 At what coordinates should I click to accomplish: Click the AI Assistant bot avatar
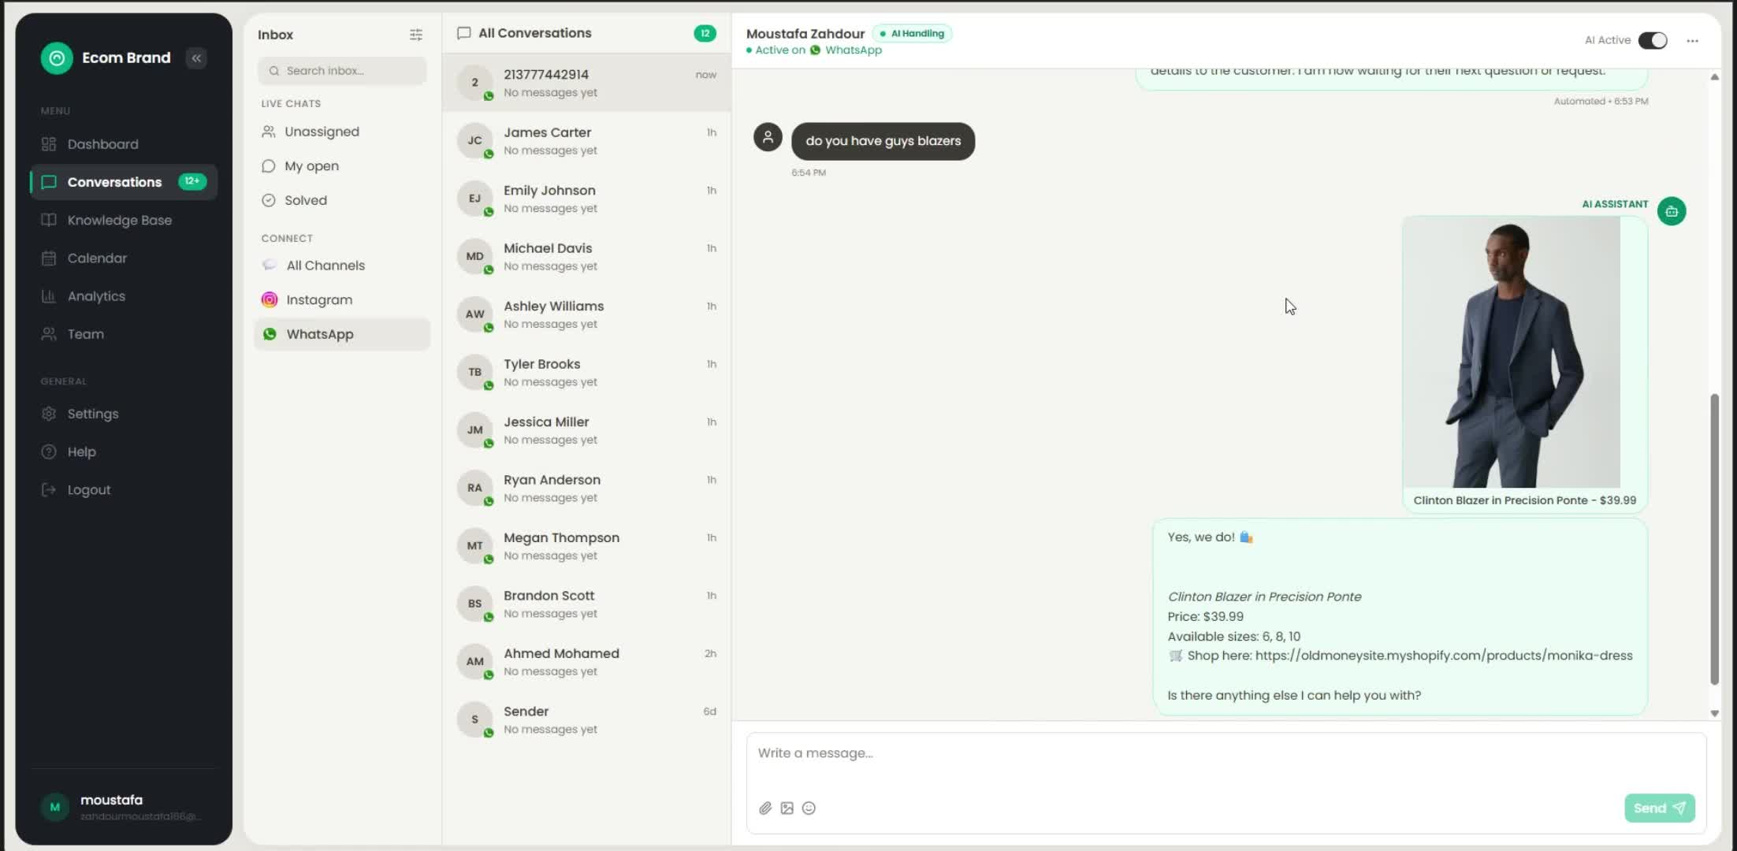[x=1672, y=211]
